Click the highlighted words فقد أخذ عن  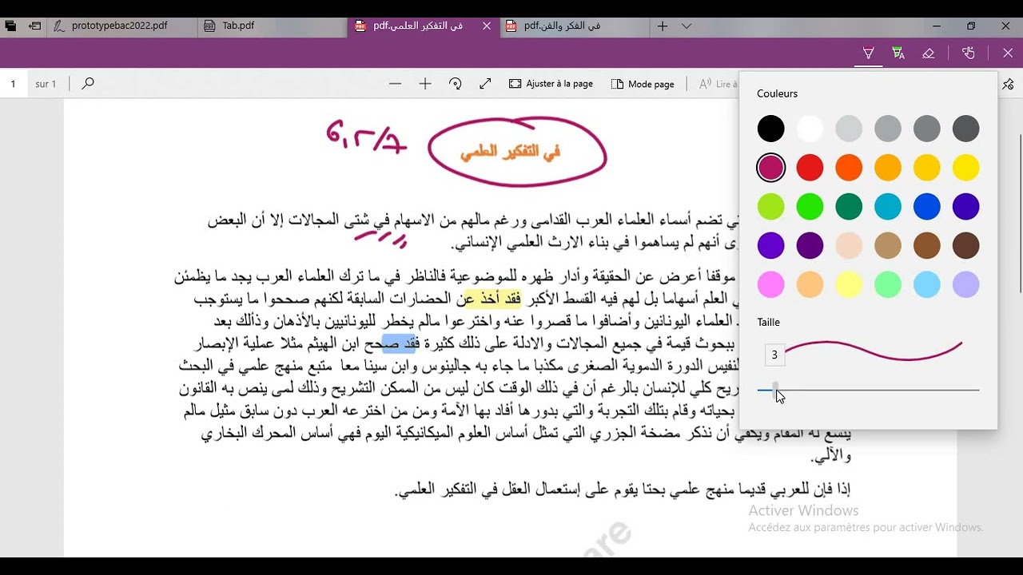490,299
